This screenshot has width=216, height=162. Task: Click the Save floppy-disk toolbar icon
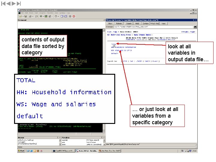point(25,16)
